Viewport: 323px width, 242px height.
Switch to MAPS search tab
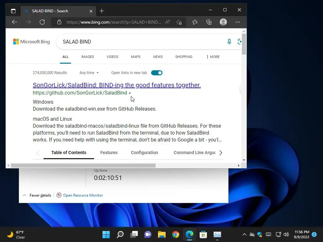pos(136,57)
